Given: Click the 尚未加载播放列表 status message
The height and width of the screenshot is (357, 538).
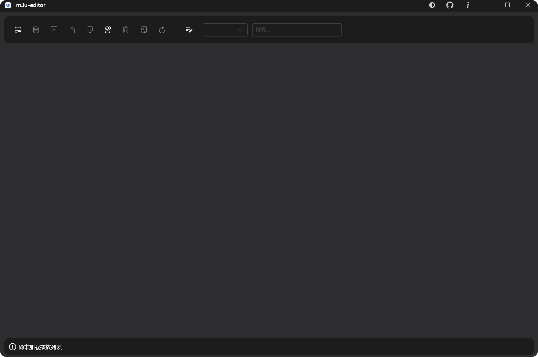Looking at the screenshot, I should pos(40,347).
